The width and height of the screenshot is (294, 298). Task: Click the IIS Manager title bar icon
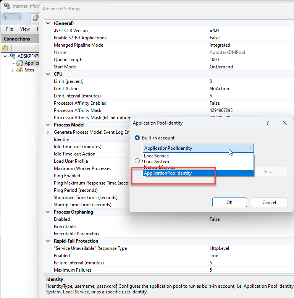click(6, 5)
